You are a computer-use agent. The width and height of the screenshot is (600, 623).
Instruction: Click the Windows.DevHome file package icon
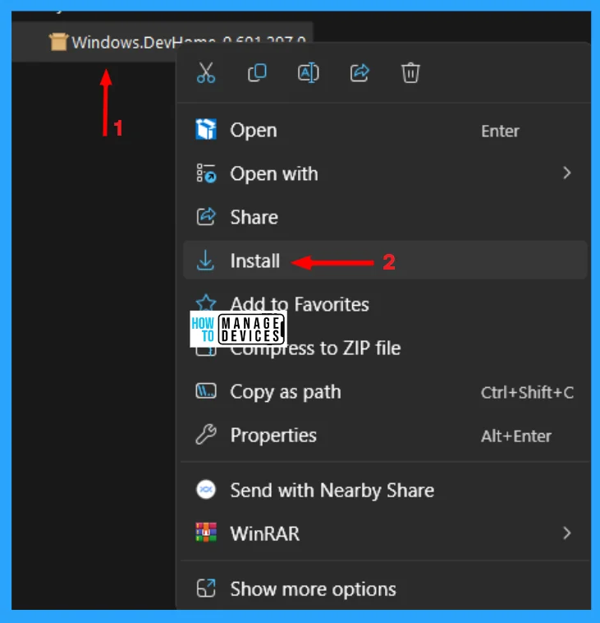coord(58,42)
